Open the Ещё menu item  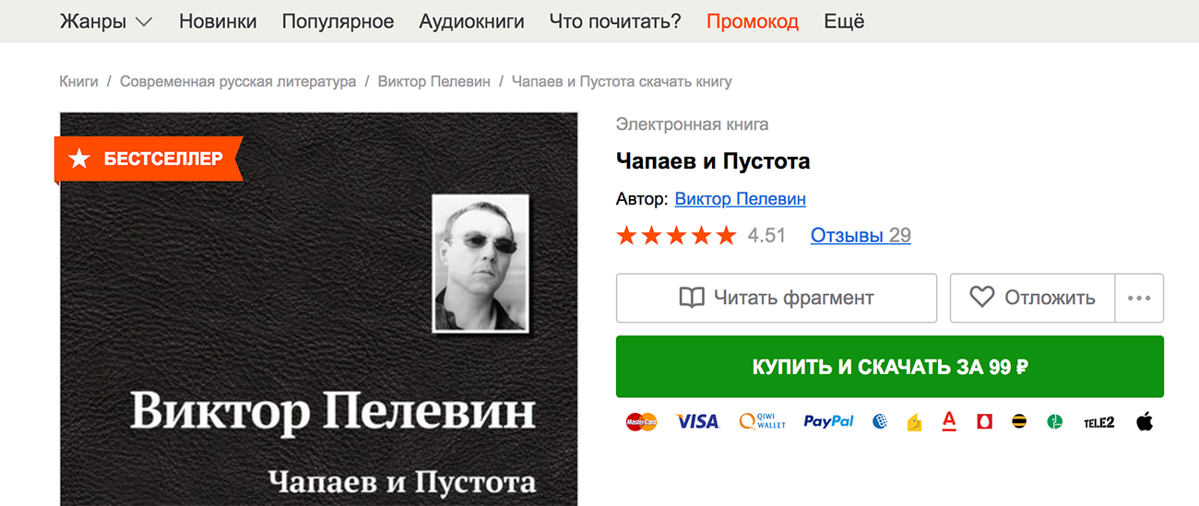844,21
